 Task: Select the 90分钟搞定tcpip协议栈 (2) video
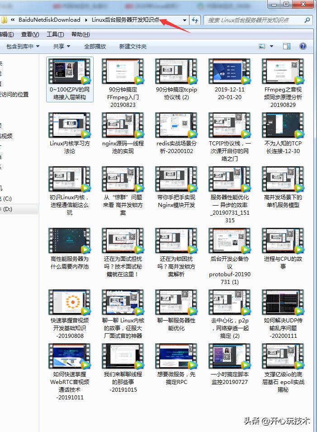tap(176, 79)
